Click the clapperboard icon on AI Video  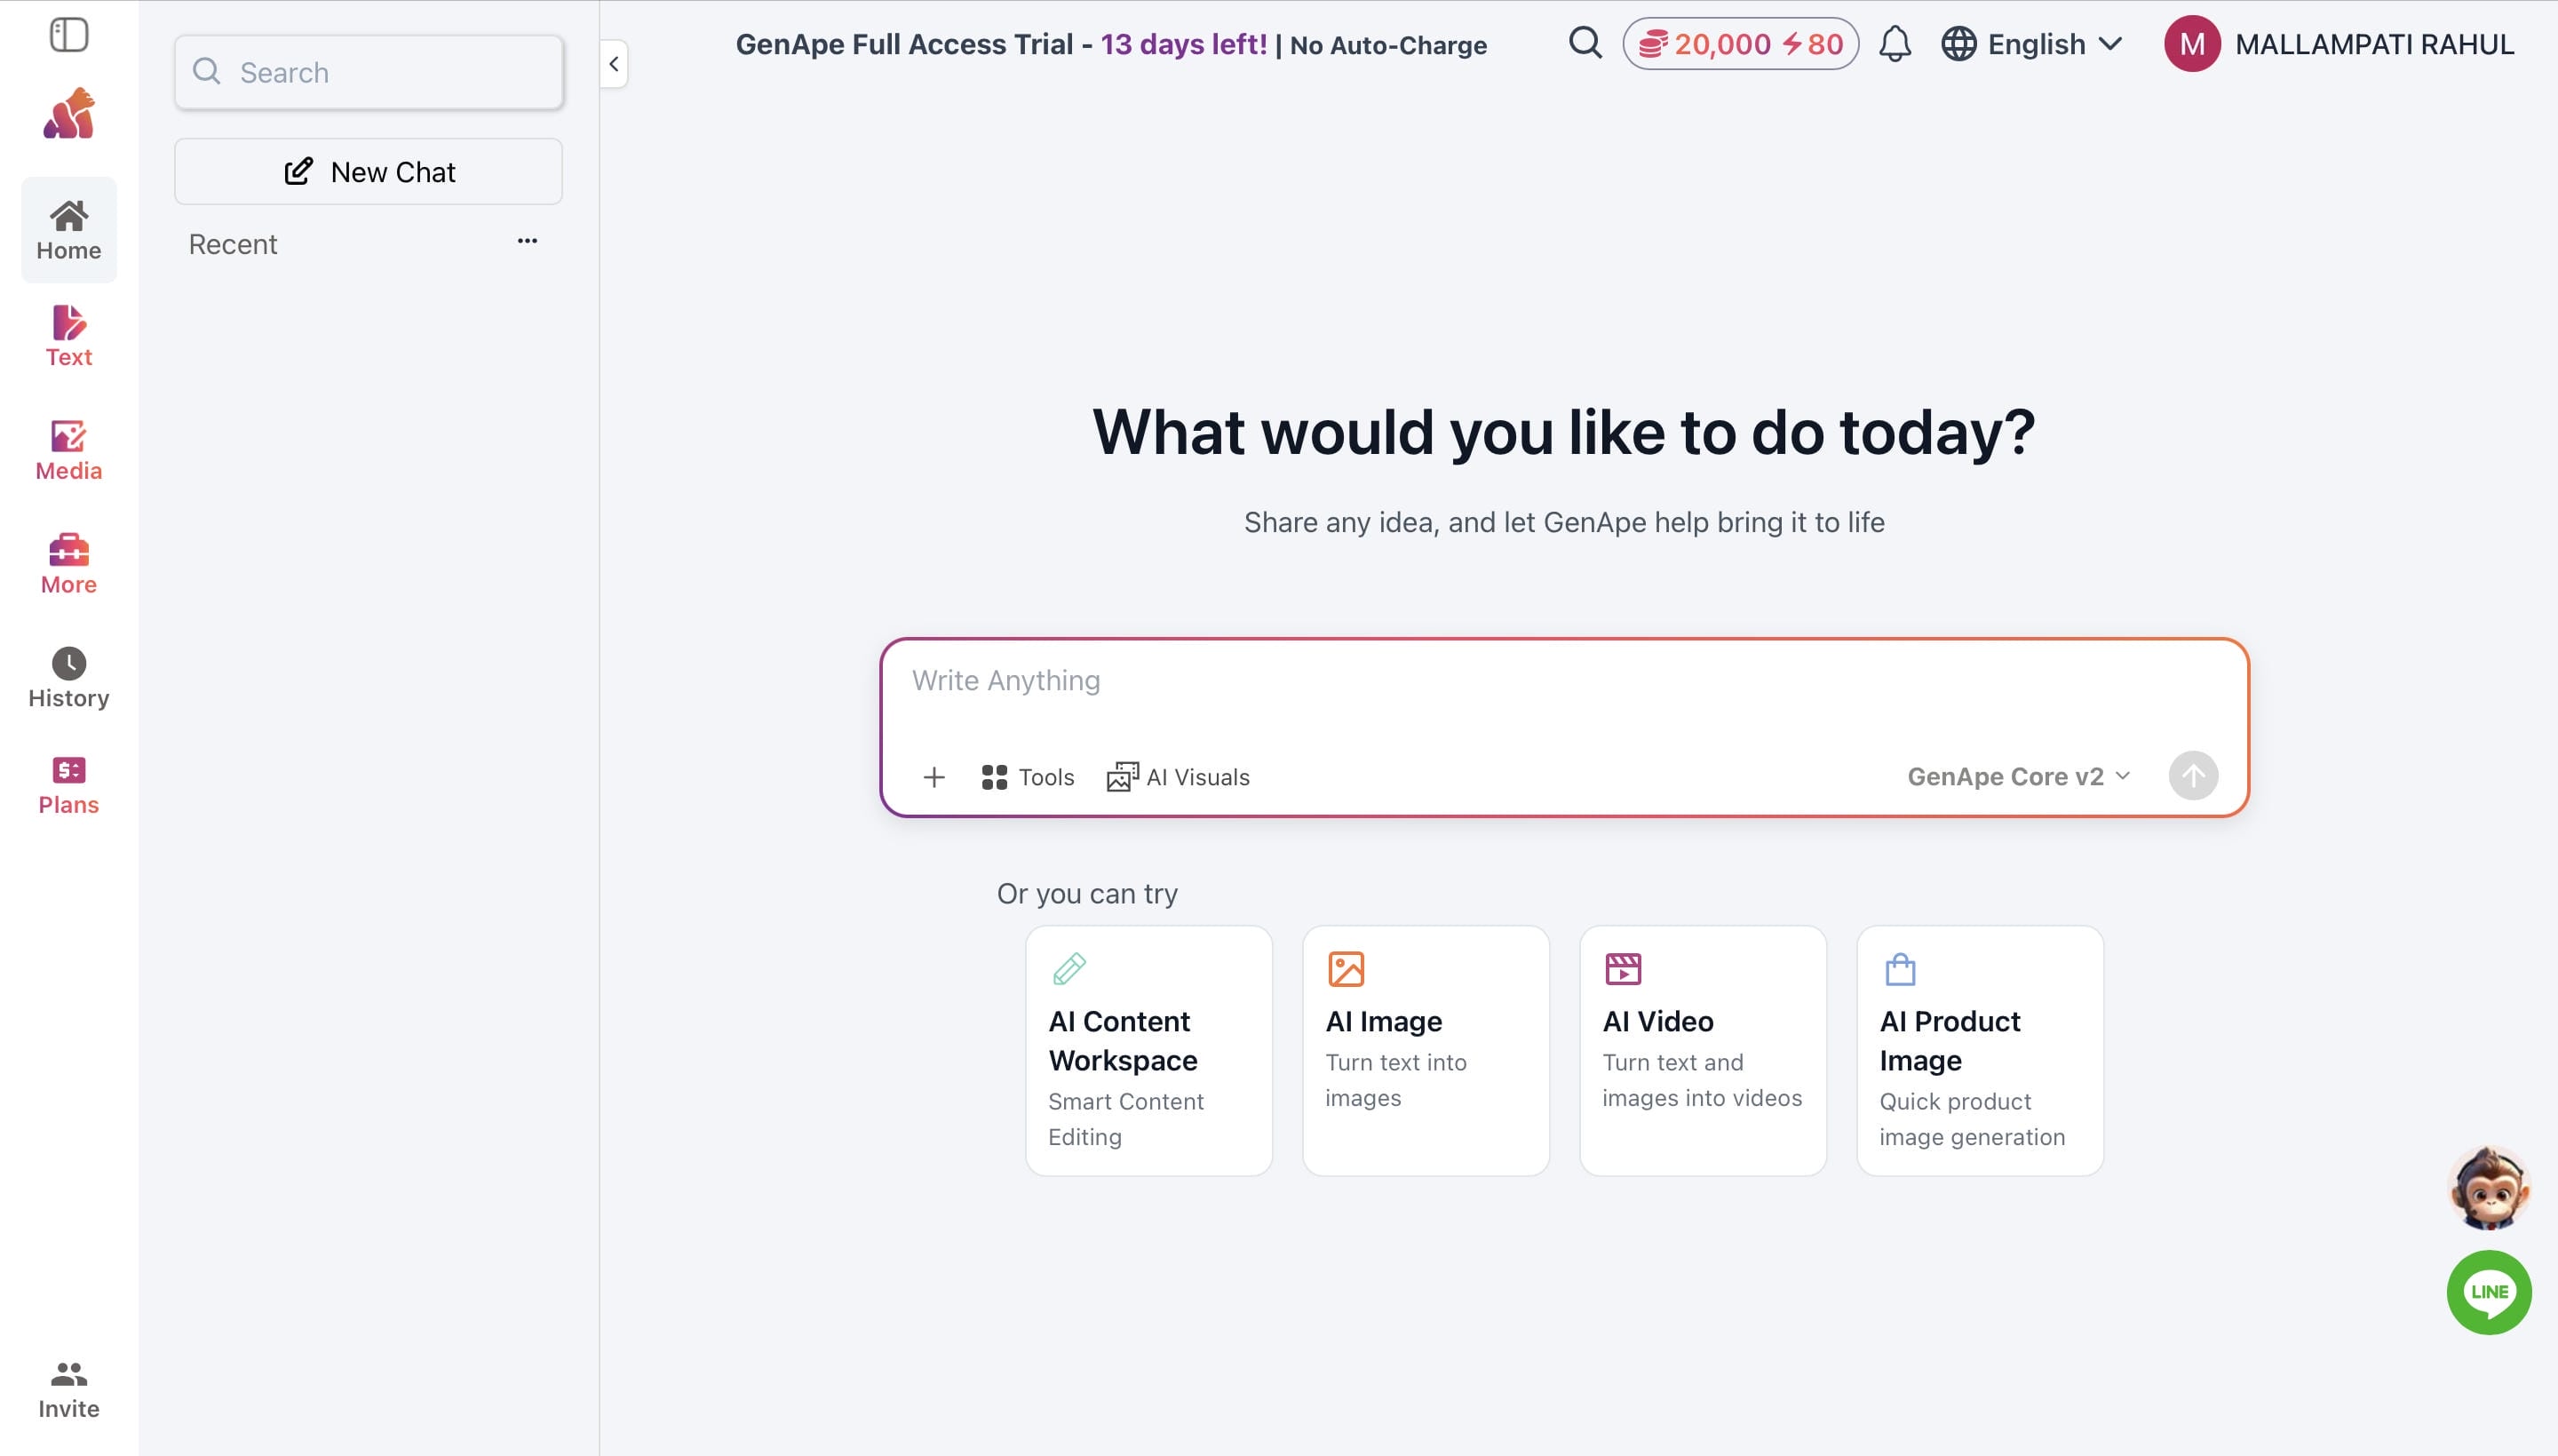pyautogui.click(x=1623, y=969)
